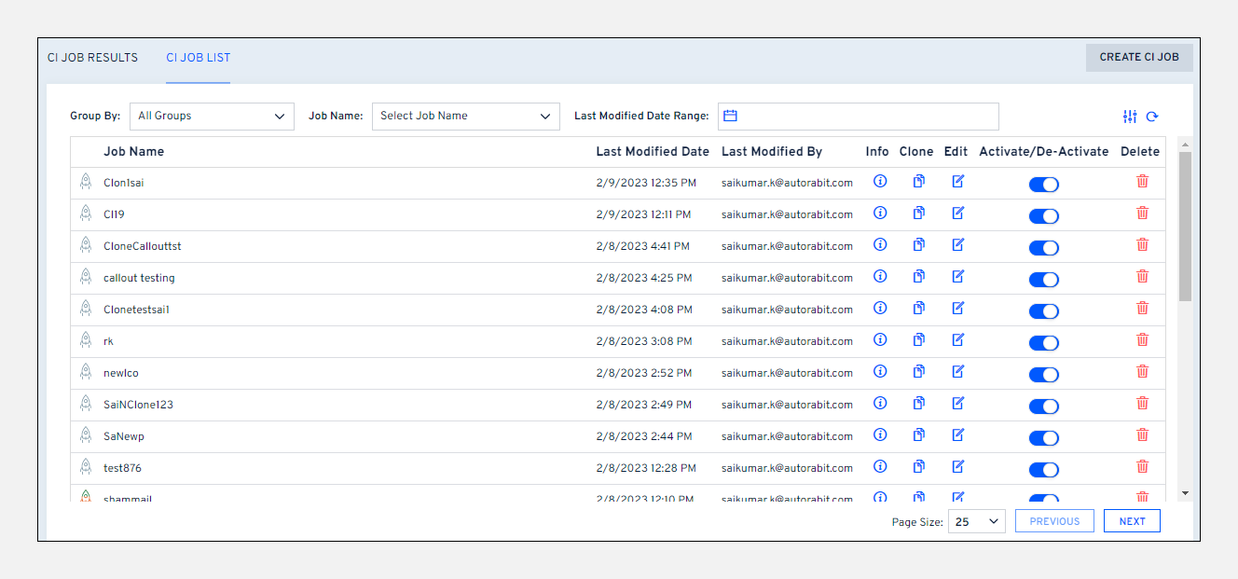Viewport: 1238px width, 579px height.
Task: Open the calendar for Last Modified Date Range
Action: tap(731, 114)
